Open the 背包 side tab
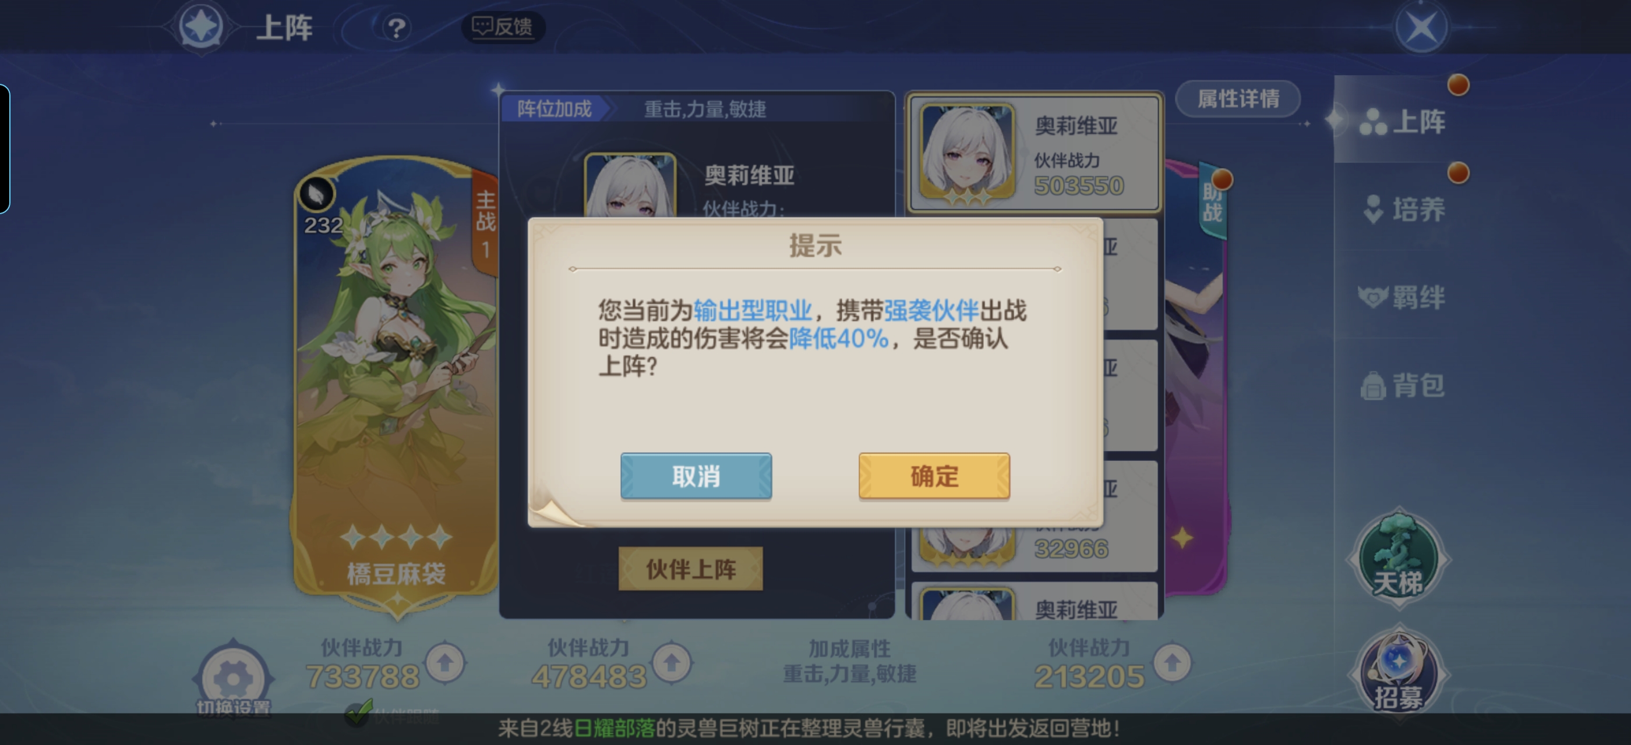This screenshot has width=1631, height=745. [1403, 385]
